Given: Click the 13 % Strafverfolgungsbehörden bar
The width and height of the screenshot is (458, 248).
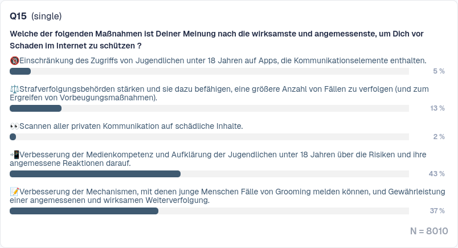Looking at the screenshot, I should coord(209,108).
